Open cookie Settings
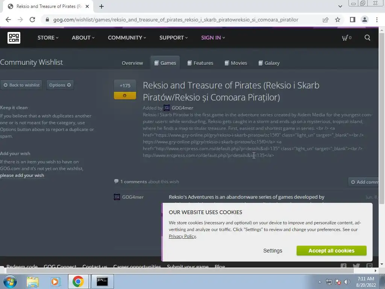The height and width of the screenshot is (289, 385). (273, 251)
